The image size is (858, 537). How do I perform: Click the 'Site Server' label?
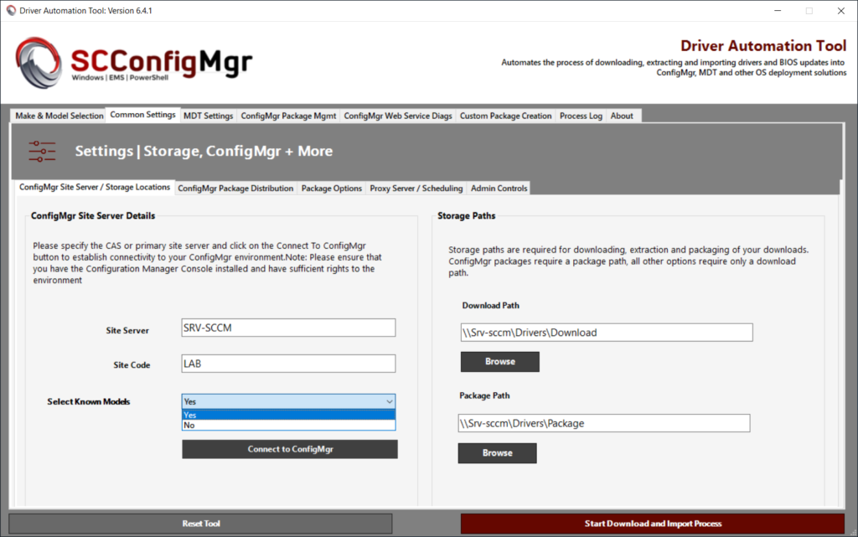click(x=127, y=330)
